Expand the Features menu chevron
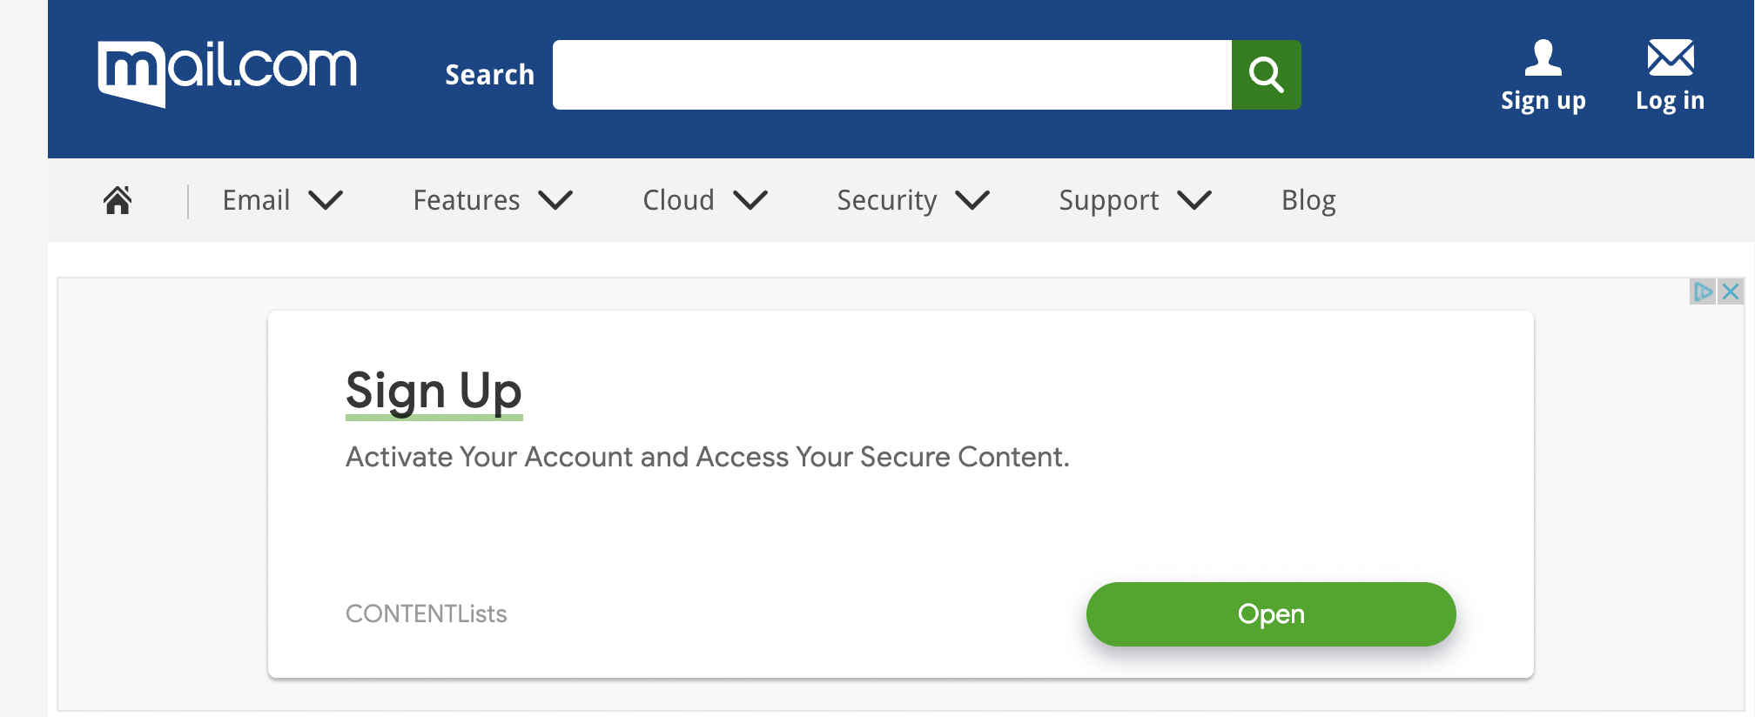The image size is (1755, 717). [555, 201]
